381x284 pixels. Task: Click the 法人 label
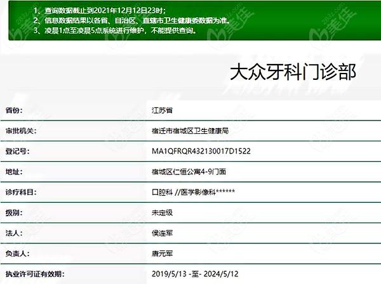coord(14,233)
